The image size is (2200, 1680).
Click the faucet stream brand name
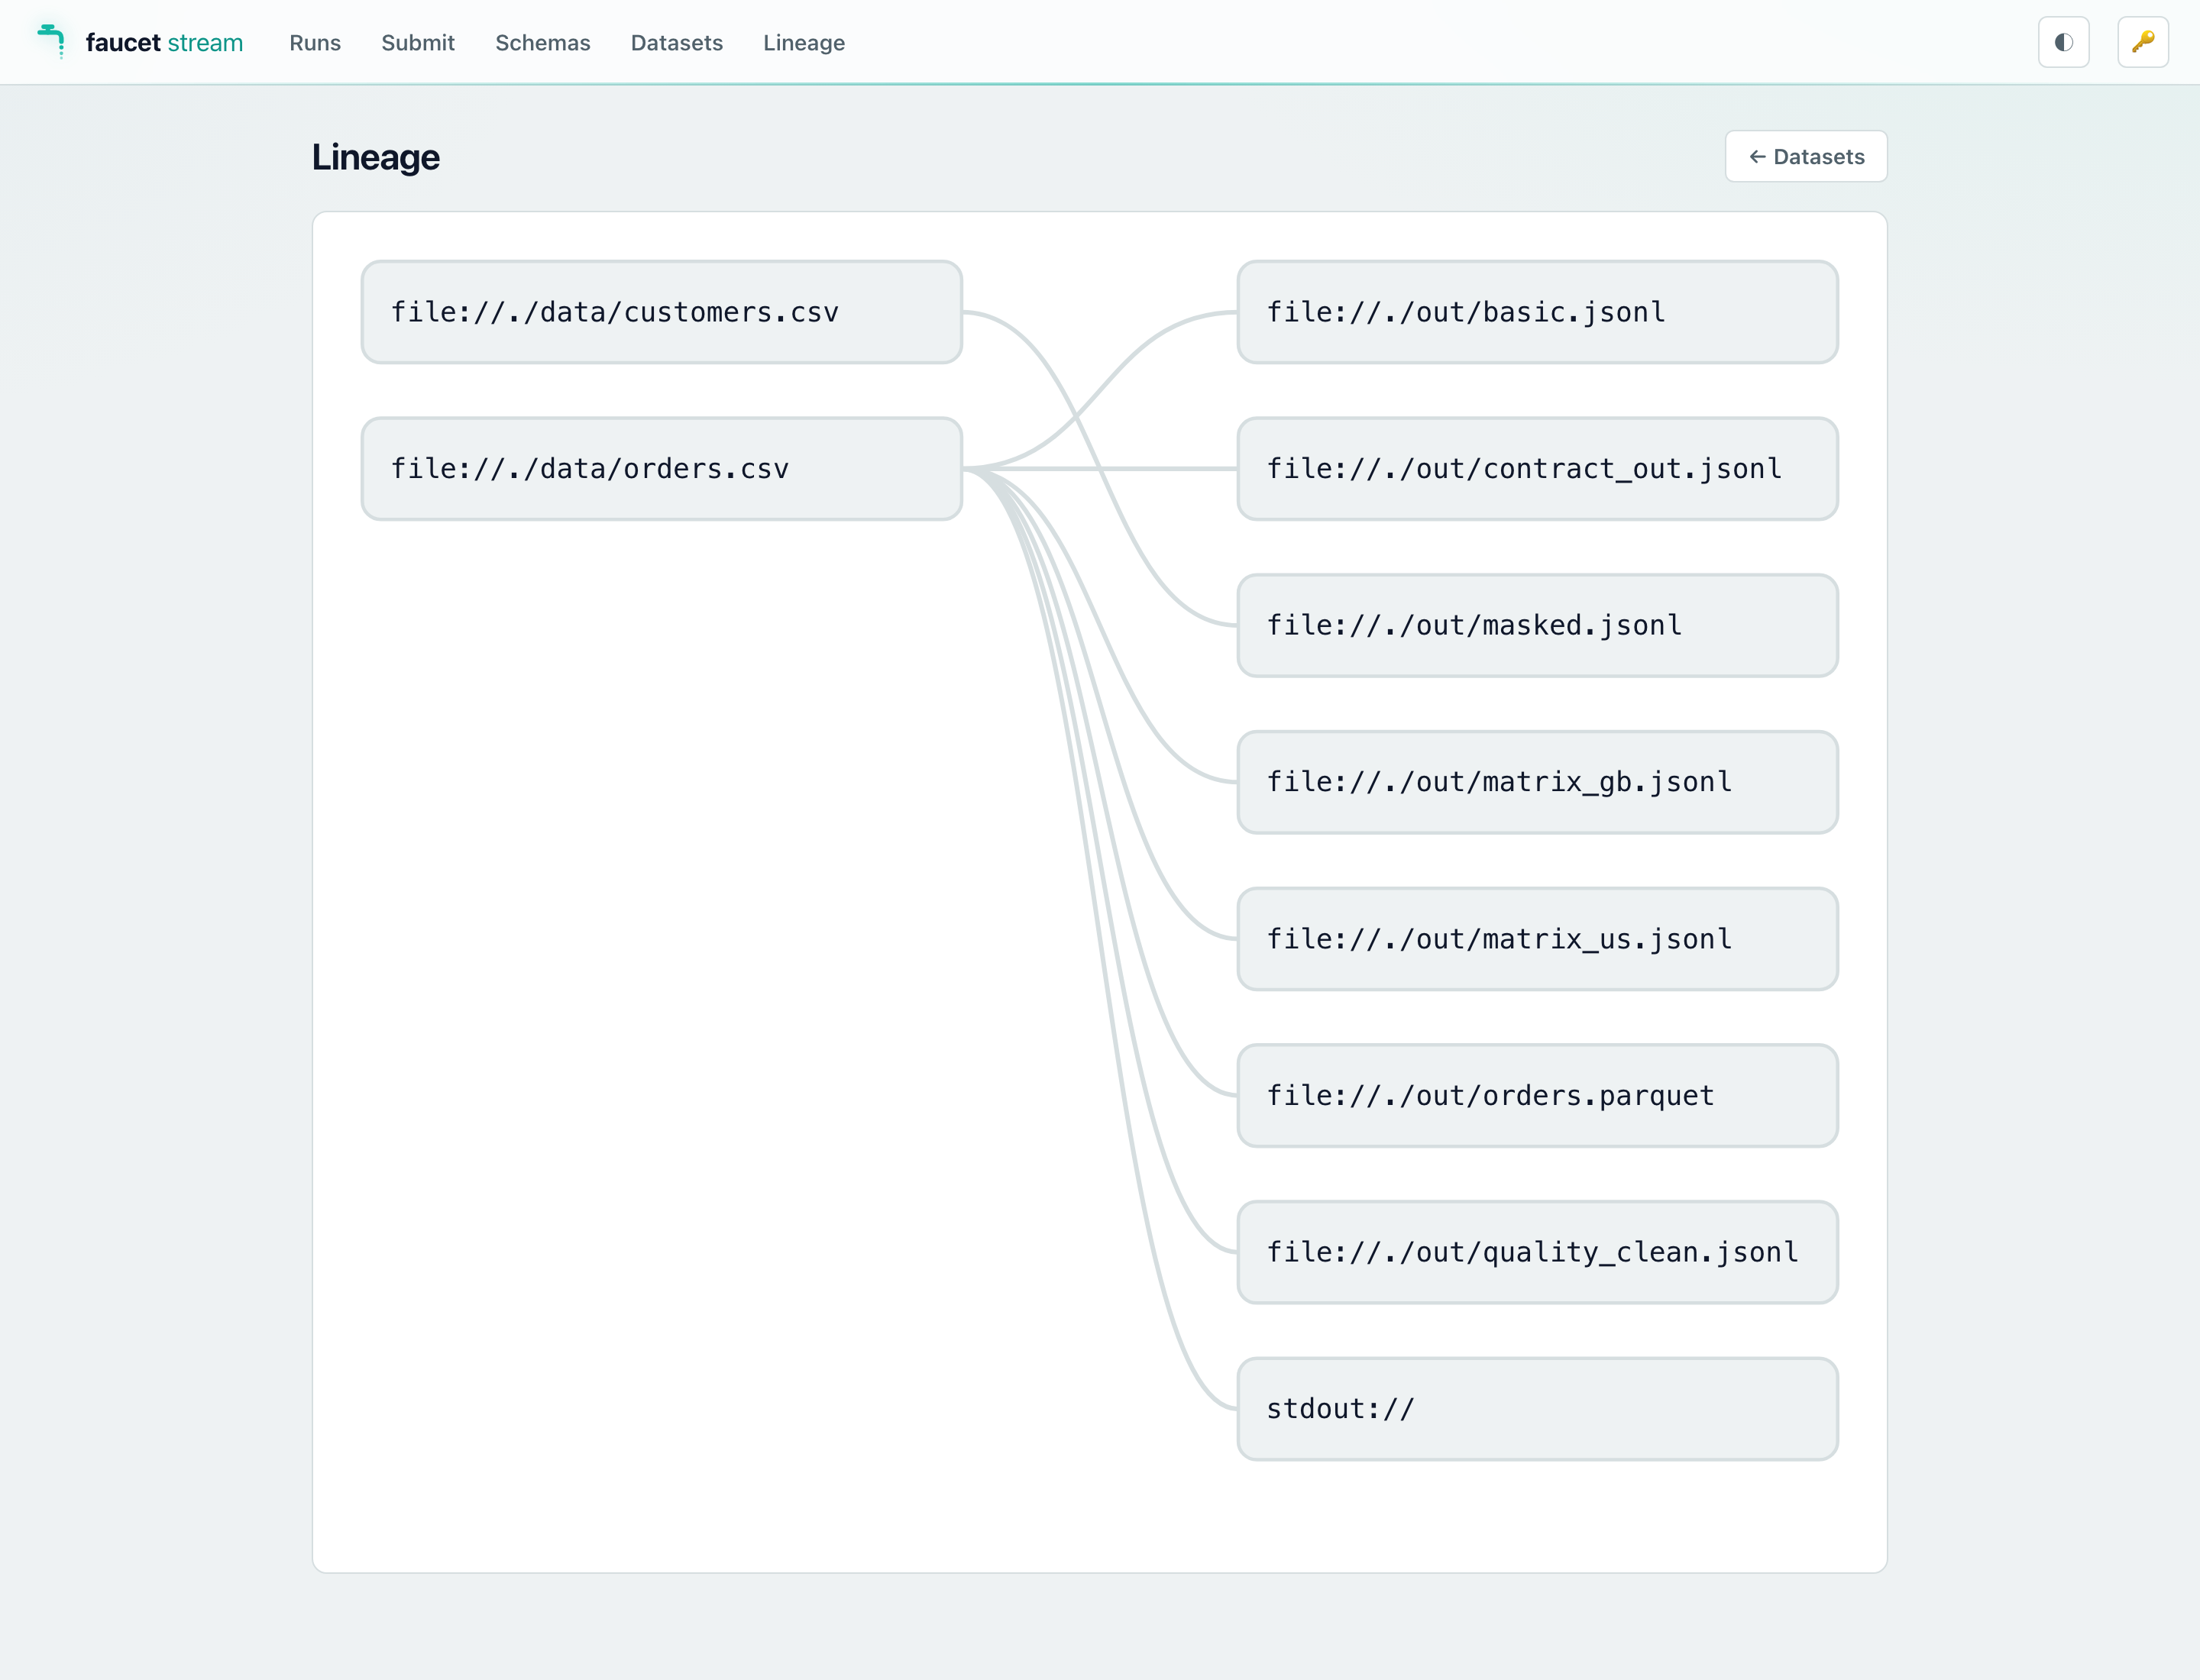164,43
